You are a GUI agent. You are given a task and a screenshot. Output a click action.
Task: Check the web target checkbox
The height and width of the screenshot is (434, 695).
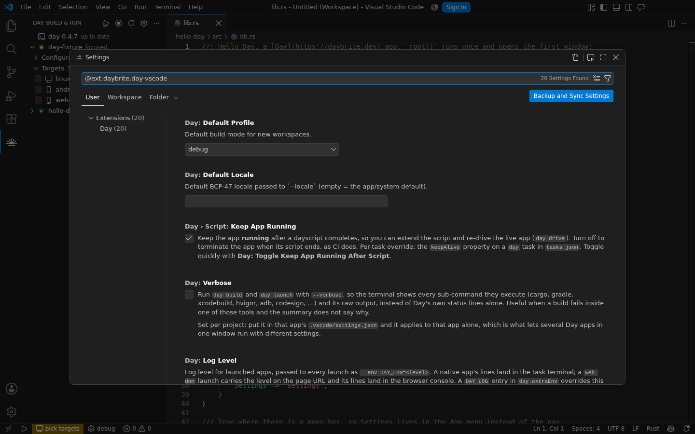(38, 100)
